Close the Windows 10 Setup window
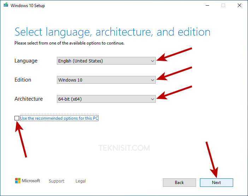 [239, 5]
